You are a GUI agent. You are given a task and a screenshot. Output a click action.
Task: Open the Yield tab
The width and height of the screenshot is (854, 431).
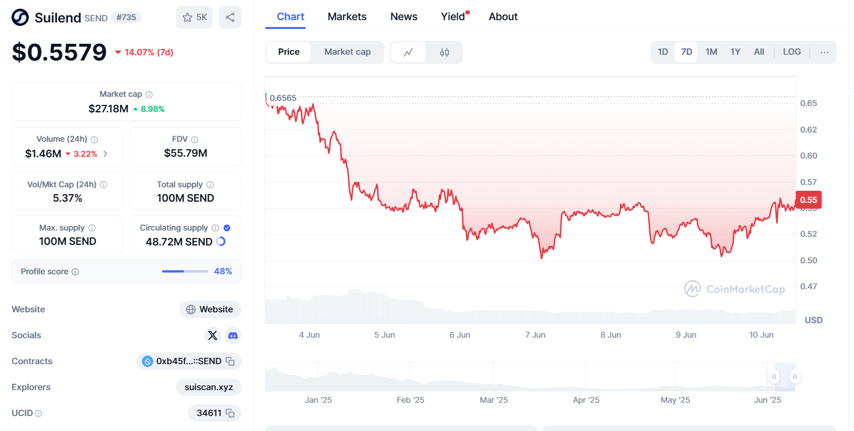pos(453,17)
